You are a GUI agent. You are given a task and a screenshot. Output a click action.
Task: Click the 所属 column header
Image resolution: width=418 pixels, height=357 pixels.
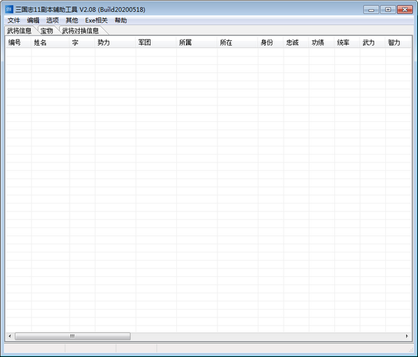[x=196, y=43]
